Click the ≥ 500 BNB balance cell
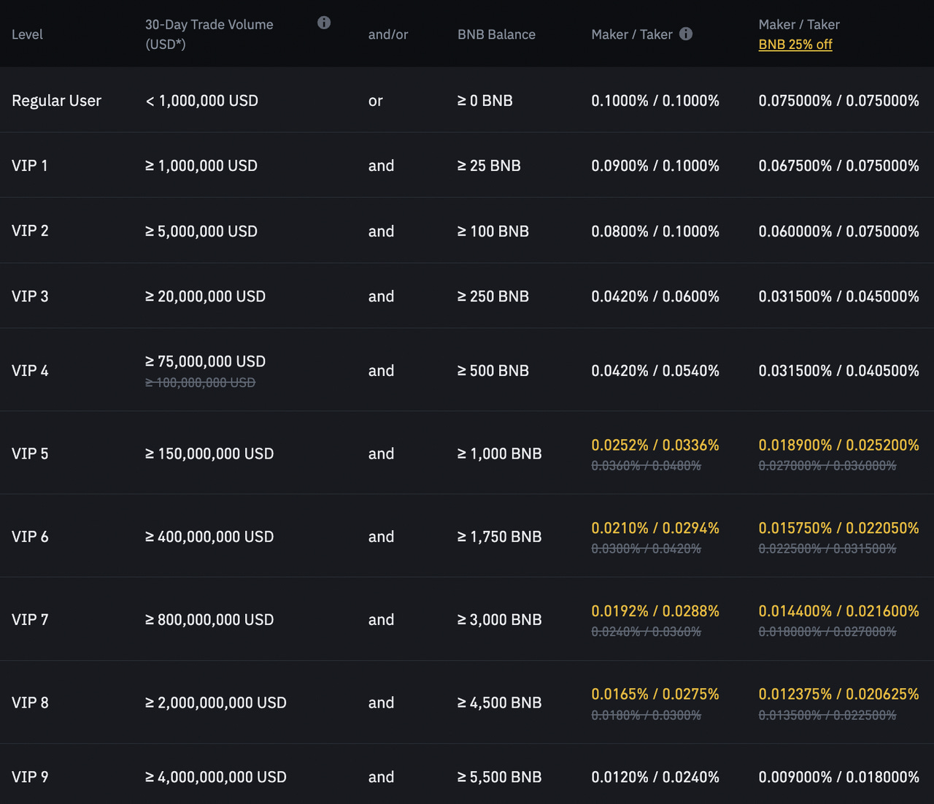The width and height of the screenshot is (934, 804). click(493, 371)
